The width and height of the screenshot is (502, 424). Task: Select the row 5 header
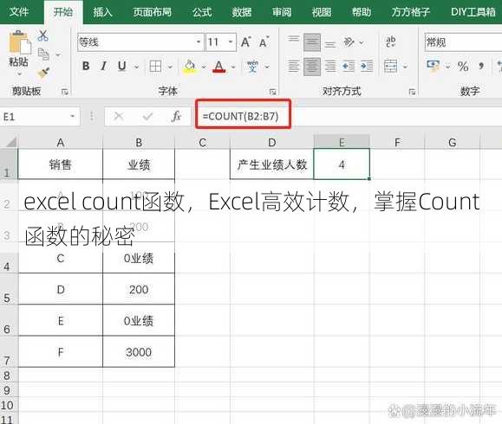[x=9, y=289]
